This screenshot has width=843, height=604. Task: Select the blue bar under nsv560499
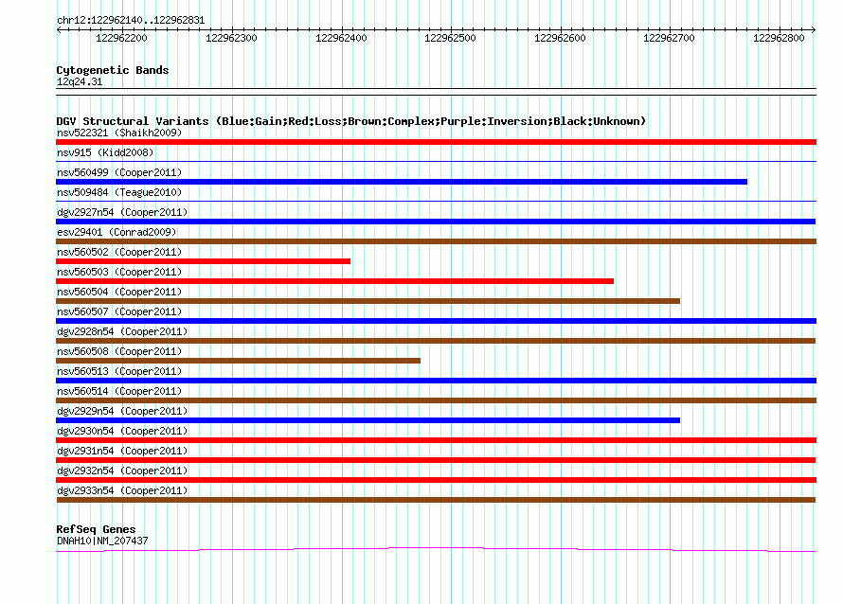402,182
